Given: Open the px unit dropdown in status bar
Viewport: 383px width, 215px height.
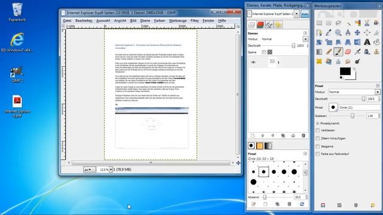Looking at the screenshot, I should 89,170.
